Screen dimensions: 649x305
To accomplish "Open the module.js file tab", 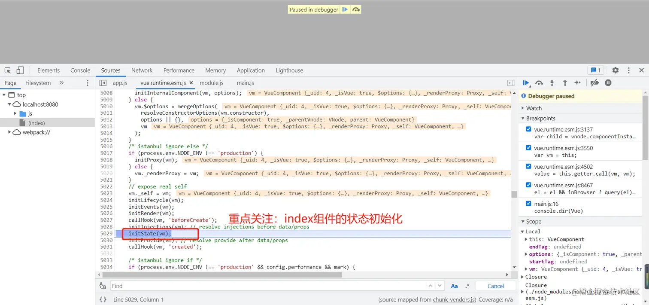I will click(212, 83).
